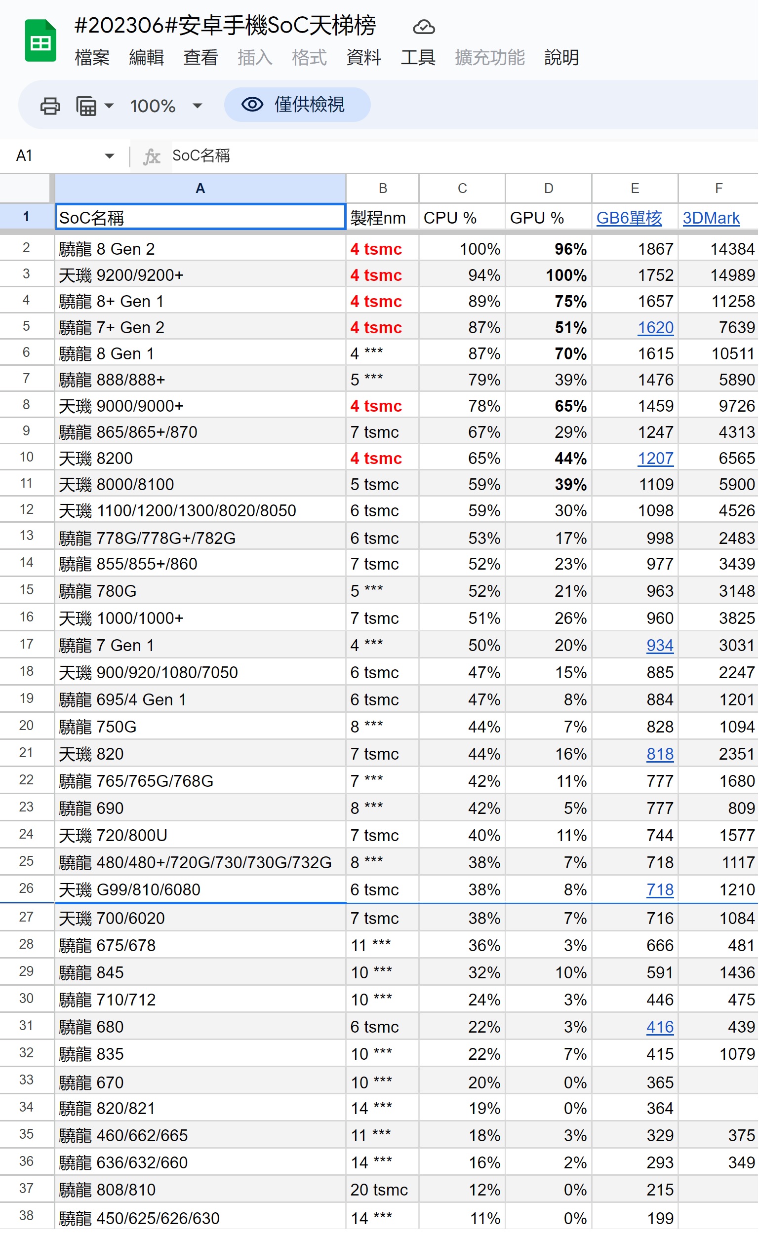Click the document title #202306#安卓手機SoC天梯榜

click(225, 25)
